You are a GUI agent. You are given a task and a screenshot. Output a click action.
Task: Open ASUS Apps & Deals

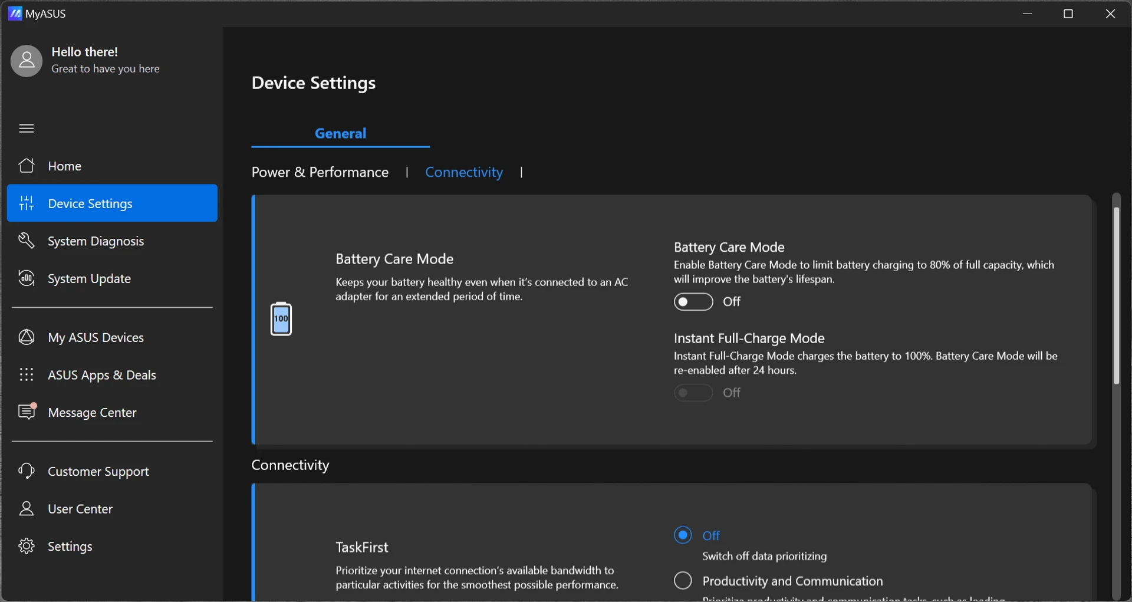pyautogui.click(x=112, y=375)
